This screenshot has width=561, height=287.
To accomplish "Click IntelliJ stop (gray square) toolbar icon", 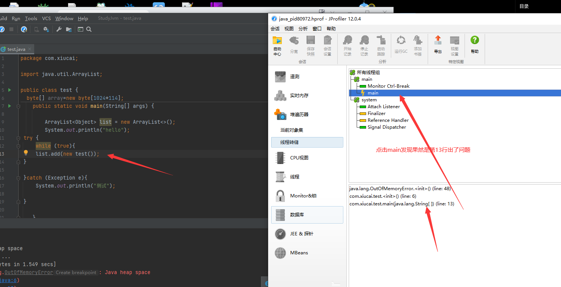I will [x=11, y=29].
